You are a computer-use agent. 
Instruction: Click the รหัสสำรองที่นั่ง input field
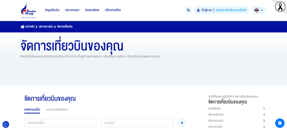tap(60, 123)
